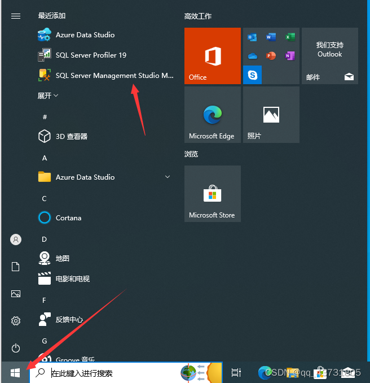
Task: Open 反馈中心 feedback hub
Action: [x=105, y=319]
